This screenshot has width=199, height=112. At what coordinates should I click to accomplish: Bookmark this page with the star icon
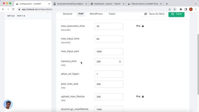(x=175, y=9)
